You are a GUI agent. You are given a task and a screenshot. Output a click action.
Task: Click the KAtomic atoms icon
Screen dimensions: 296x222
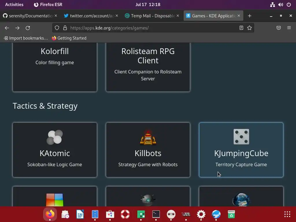pyautogui.click(x=55, y=137)
